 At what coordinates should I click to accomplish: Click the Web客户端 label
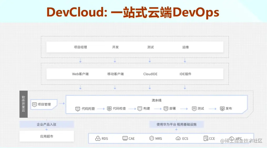click(x=80, y=74)
